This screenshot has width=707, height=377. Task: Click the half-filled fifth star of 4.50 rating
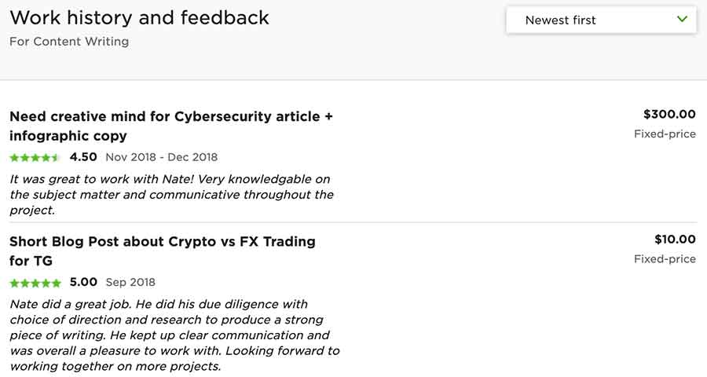[x=56, y=157]
